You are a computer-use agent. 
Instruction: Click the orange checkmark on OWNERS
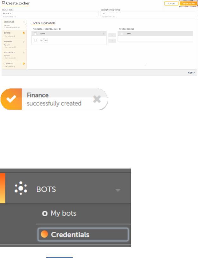tap(24, 33)
